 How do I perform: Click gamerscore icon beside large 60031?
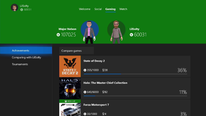132,35
